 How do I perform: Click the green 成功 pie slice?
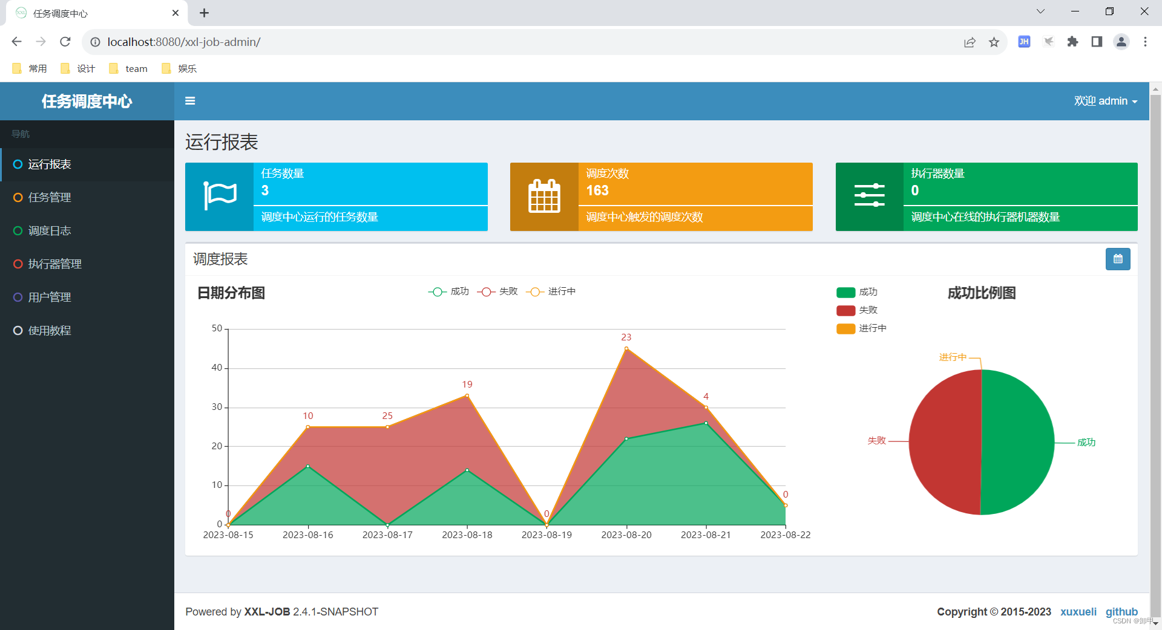[1018, 443]
